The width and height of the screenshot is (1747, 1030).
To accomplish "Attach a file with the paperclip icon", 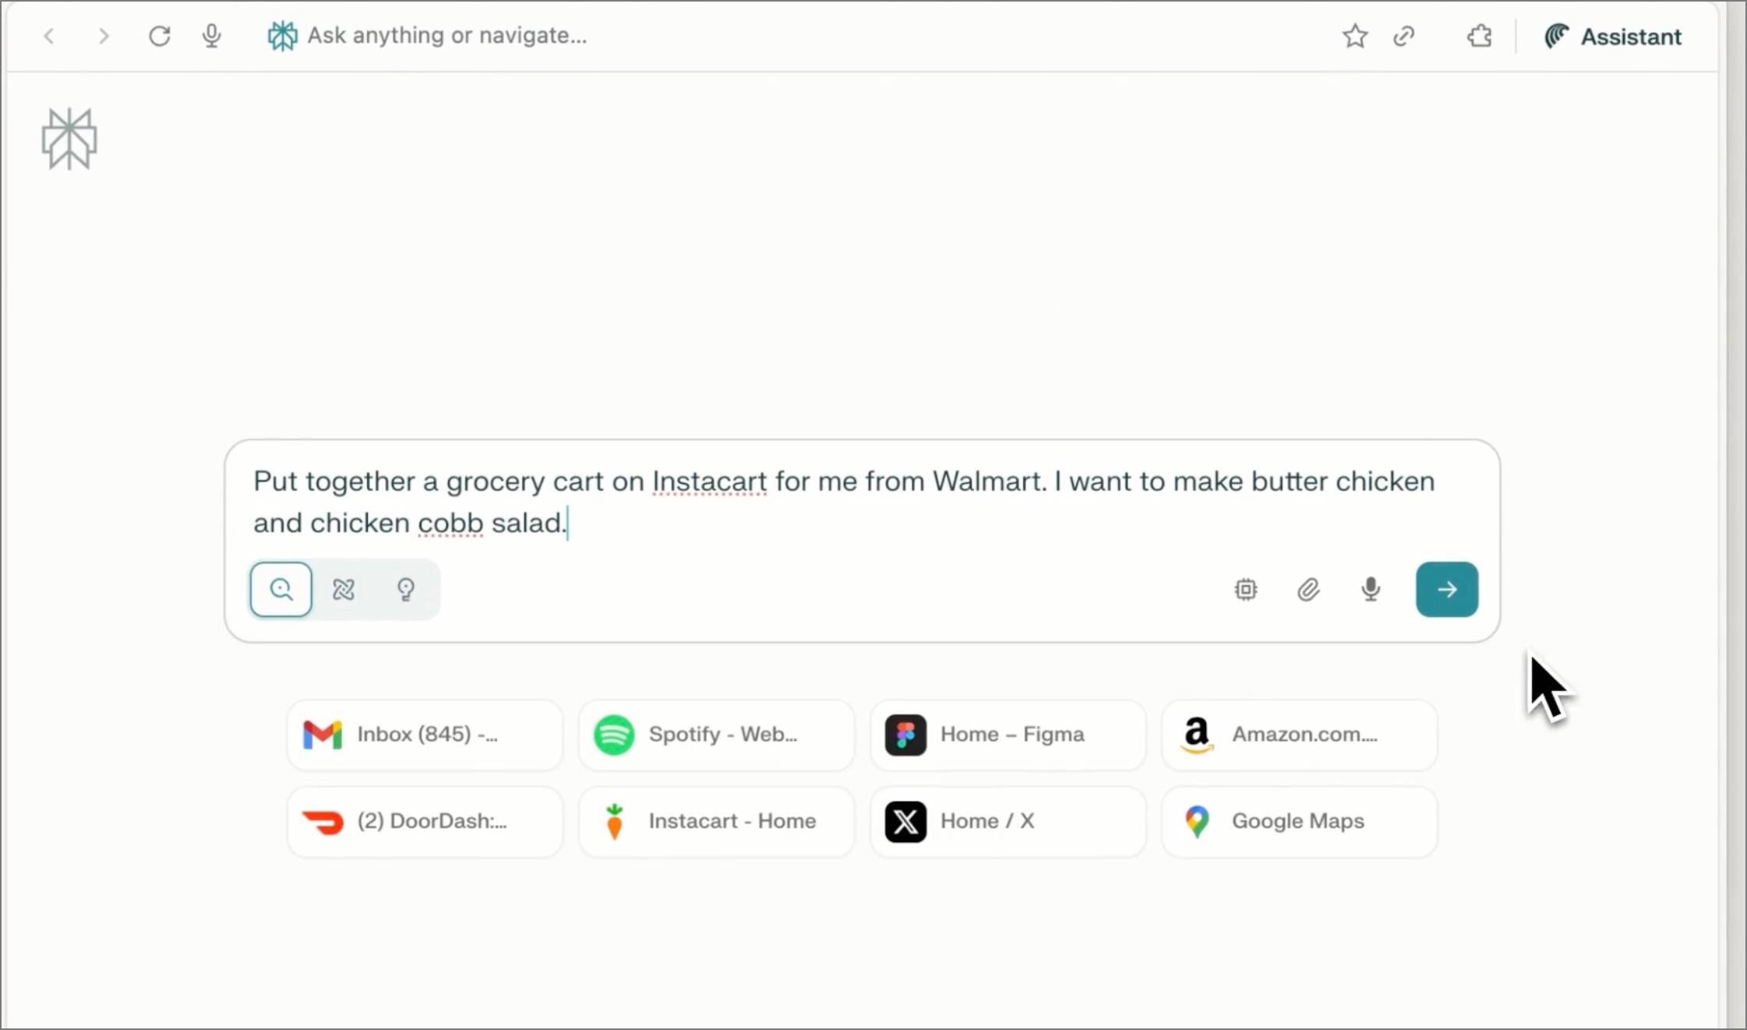I will (1308, 590).
